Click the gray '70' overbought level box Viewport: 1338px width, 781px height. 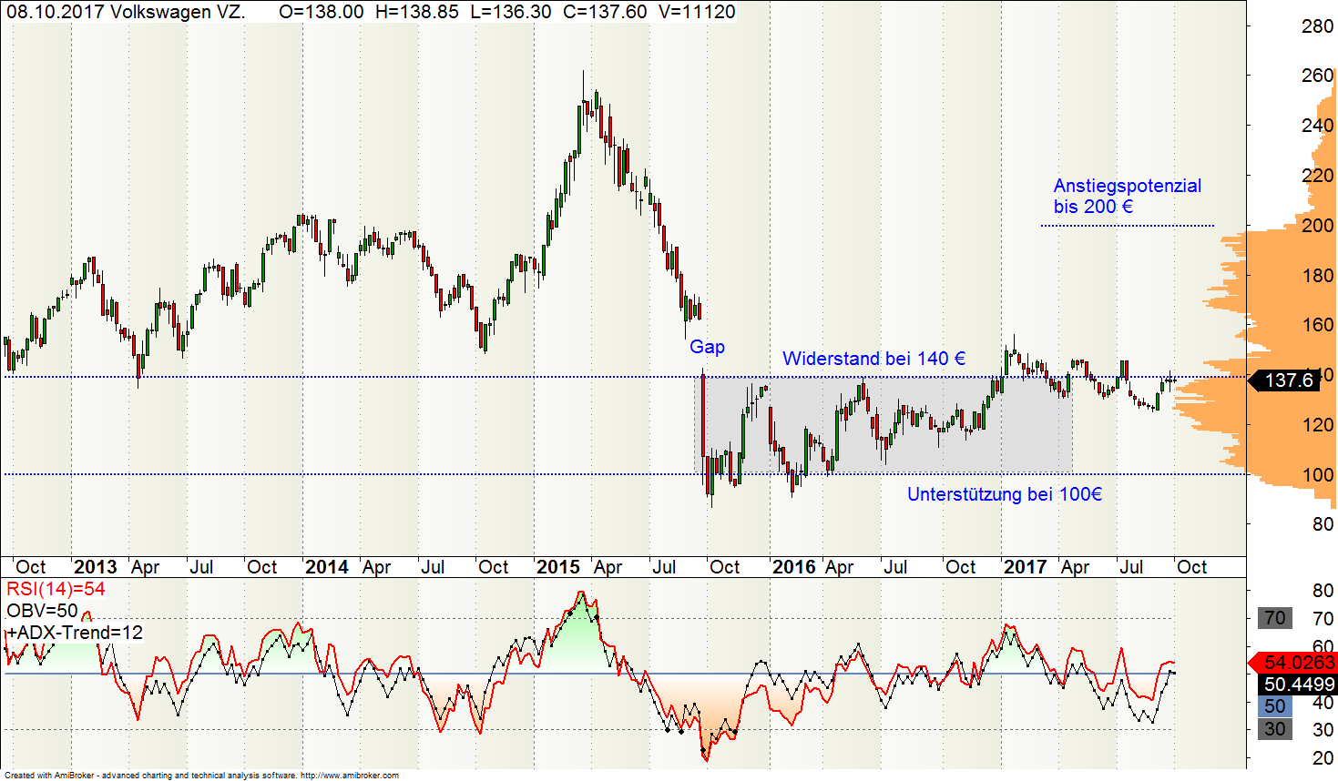1275,619
